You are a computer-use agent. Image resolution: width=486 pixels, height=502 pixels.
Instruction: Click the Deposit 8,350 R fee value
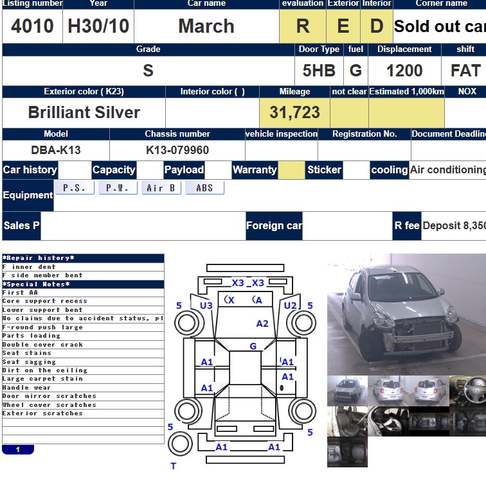[x=454, y=226]
